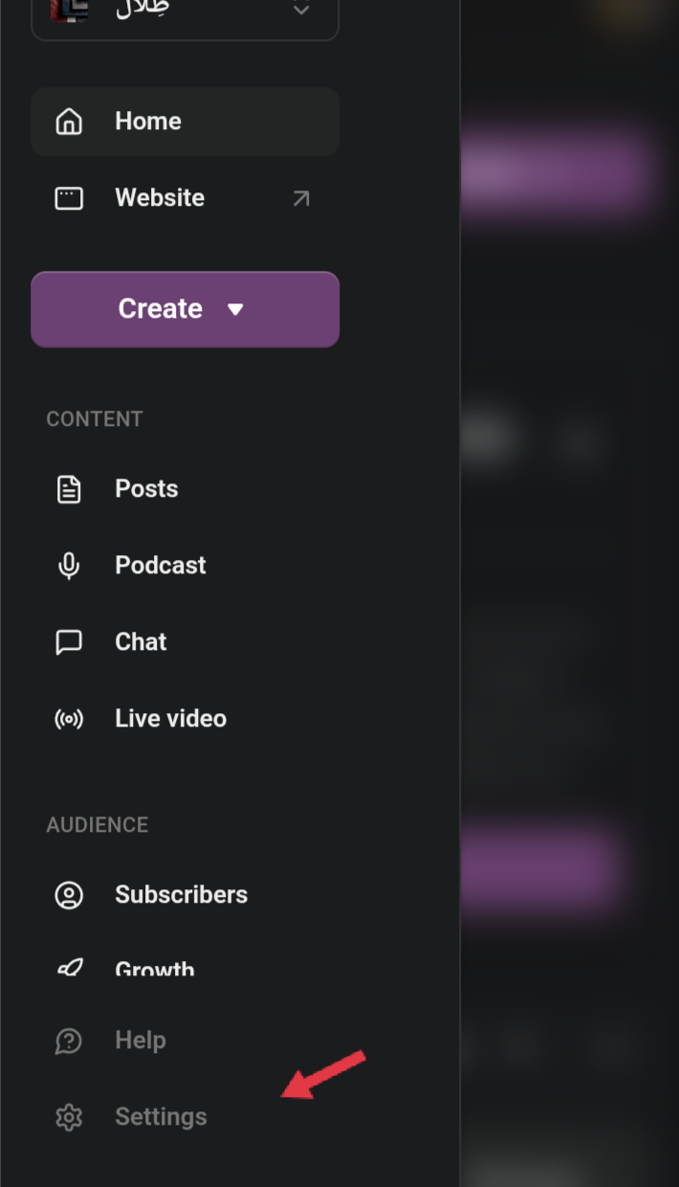Dismiss sidebar by clicking dimmed overlay
The height and width of the screenshot is (1187, 679).
(x=569, y=593)
